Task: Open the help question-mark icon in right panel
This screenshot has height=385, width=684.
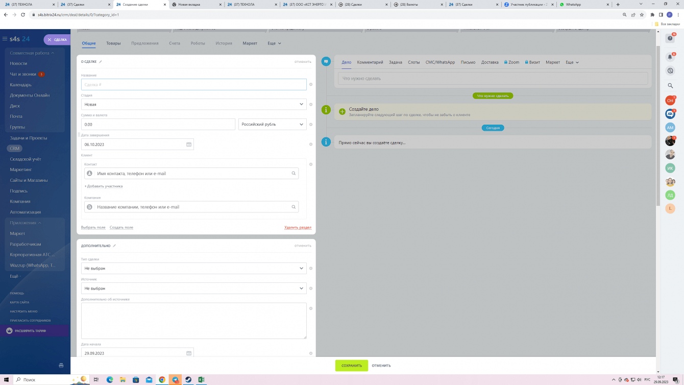Action: click(x=670, y=38)
